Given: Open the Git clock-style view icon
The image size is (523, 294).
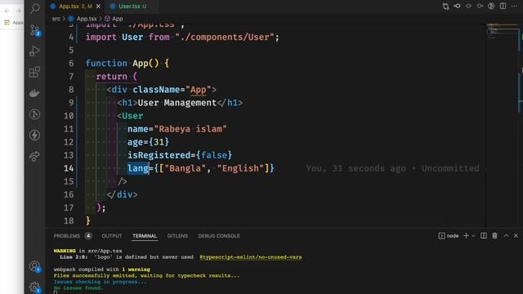Looking at the screenshot, I should [x=34, y=114].
